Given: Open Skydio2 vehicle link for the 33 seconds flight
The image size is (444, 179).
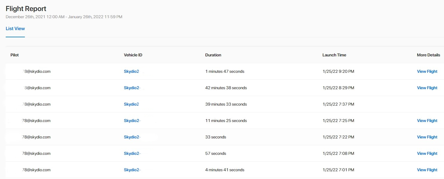Looking at the screenshot, I should [x=132, y=137].
